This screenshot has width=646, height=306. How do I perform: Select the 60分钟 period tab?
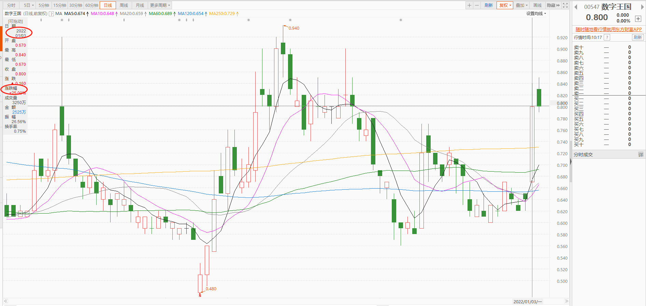click(91, 5)
